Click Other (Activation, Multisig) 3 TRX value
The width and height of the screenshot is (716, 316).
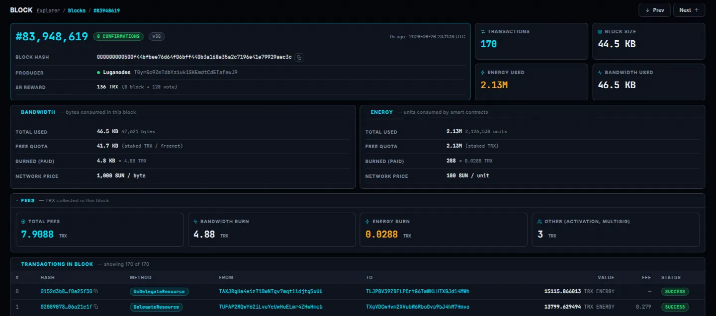(547, 235)
